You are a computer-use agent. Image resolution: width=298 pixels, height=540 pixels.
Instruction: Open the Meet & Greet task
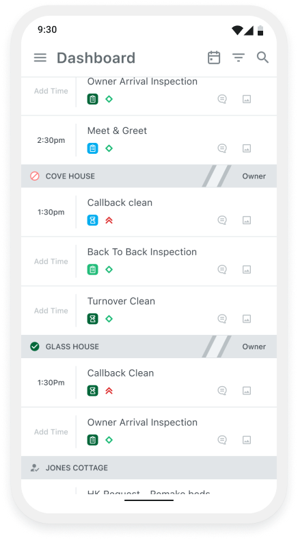pyautogui.click(x=149, y=140)
